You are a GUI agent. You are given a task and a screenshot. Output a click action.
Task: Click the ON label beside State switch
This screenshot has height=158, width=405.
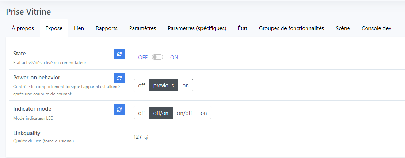point(174,58)
